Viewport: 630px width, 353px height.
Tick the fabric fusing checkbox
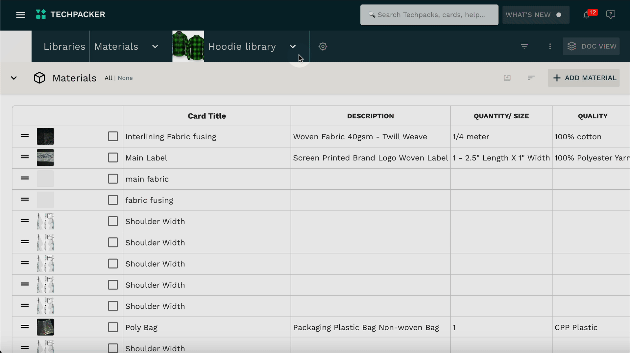pyautogui.click(x=113, y=200)
